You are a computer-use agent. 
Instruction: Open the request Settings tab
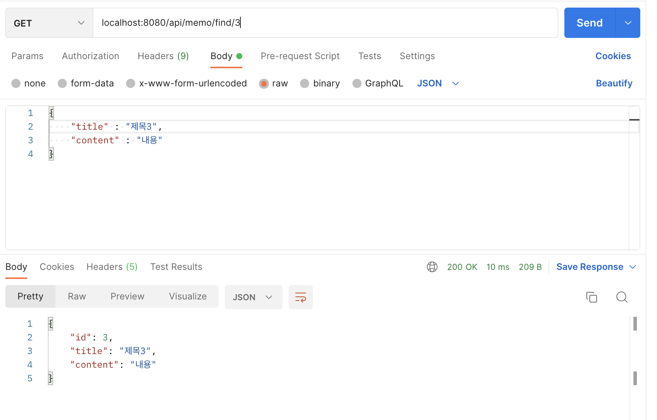[x=417, y=56]
